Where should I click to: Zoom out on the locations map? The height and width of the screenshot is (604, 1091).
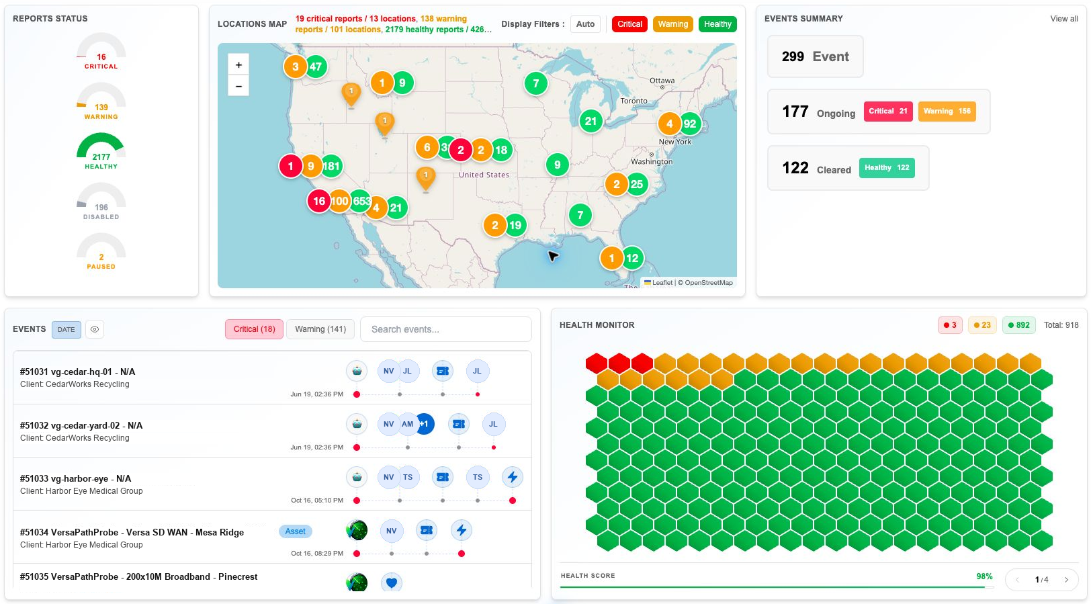click(x=238, y=86)
